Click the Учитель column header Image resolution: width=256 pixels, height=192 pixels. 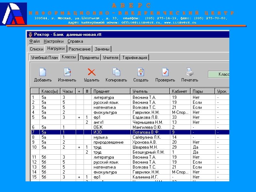pyautogui.click(x=150, y=91)
